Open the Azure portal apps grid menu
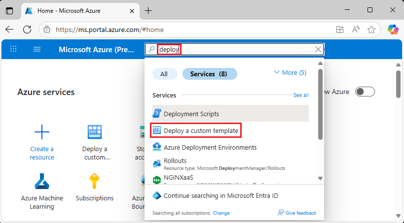 coord(13,49)
